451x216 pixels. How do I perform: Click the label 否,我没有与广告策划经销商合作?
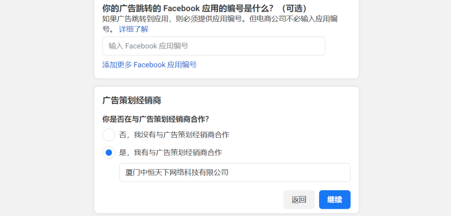pyautogui.click(x=174, y=135)
